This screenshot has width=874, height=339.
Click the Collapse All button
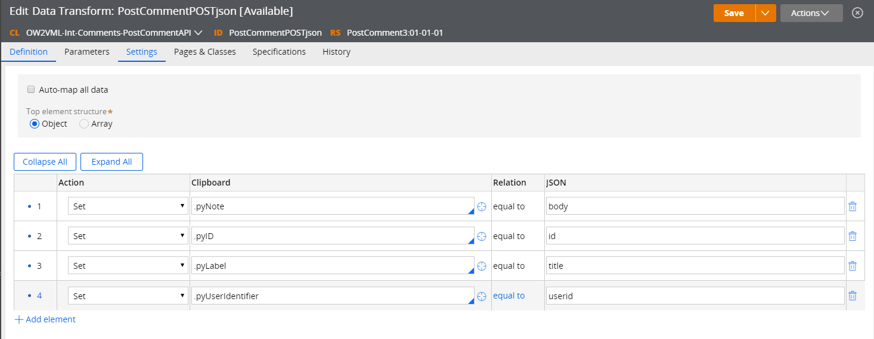click(x=45, y=162)
